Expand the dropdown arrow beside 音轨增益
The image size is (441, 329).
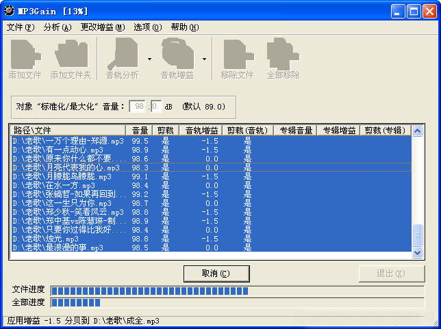[205, 59]
